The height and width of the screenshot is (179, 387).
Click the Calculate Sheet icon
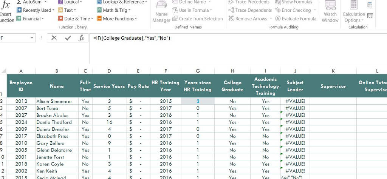tap(370, 15)
